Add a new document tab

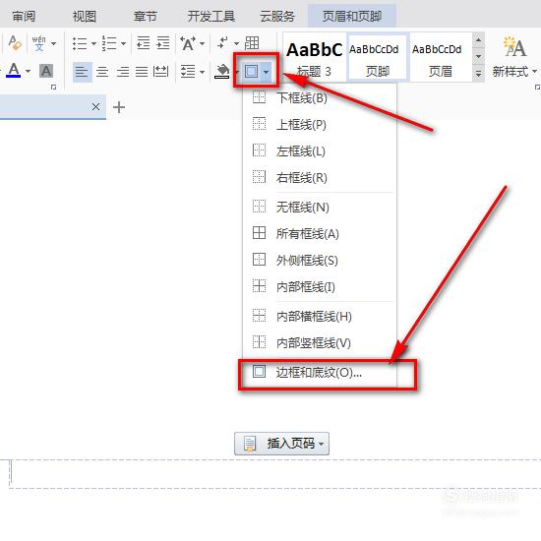click(x=119, y=107)
